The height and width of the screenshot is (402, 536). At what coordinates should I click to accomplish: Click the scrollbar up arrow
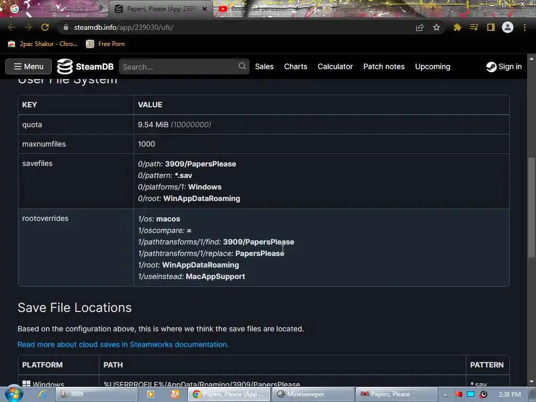tap(531, 59)
